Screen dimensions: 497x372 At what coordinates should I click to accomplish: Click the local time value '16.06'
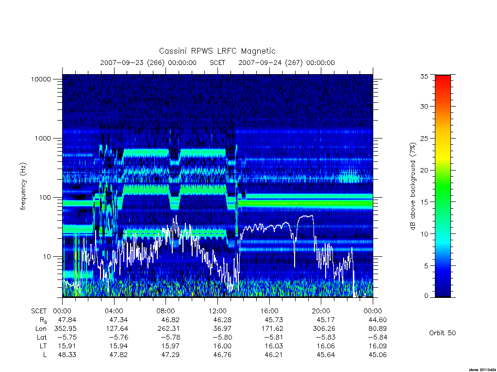pos(326,346)
